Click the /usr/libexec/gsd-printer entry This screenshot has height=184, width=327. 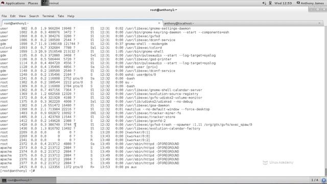[148, 59]
